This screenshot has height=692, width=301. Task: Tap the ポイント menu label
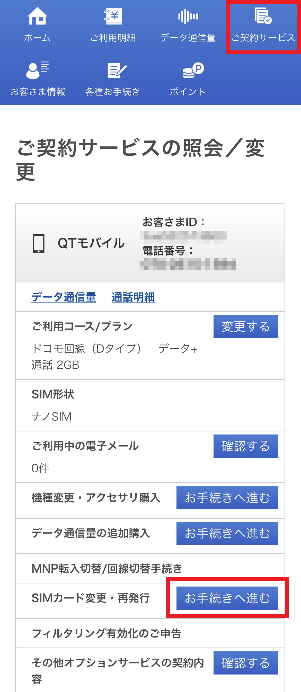(x=188, y=92)
